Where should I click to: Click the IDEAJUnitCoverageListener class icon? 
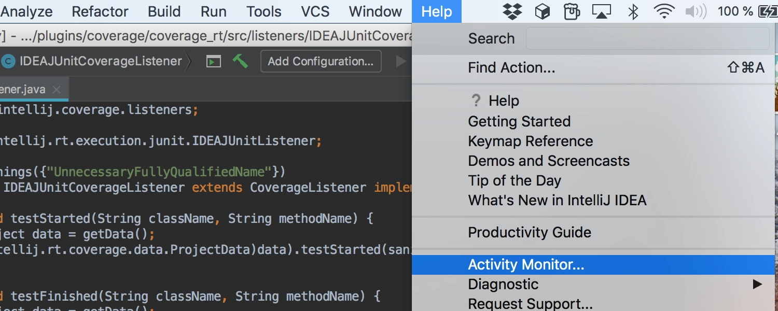tap(8, 62)
